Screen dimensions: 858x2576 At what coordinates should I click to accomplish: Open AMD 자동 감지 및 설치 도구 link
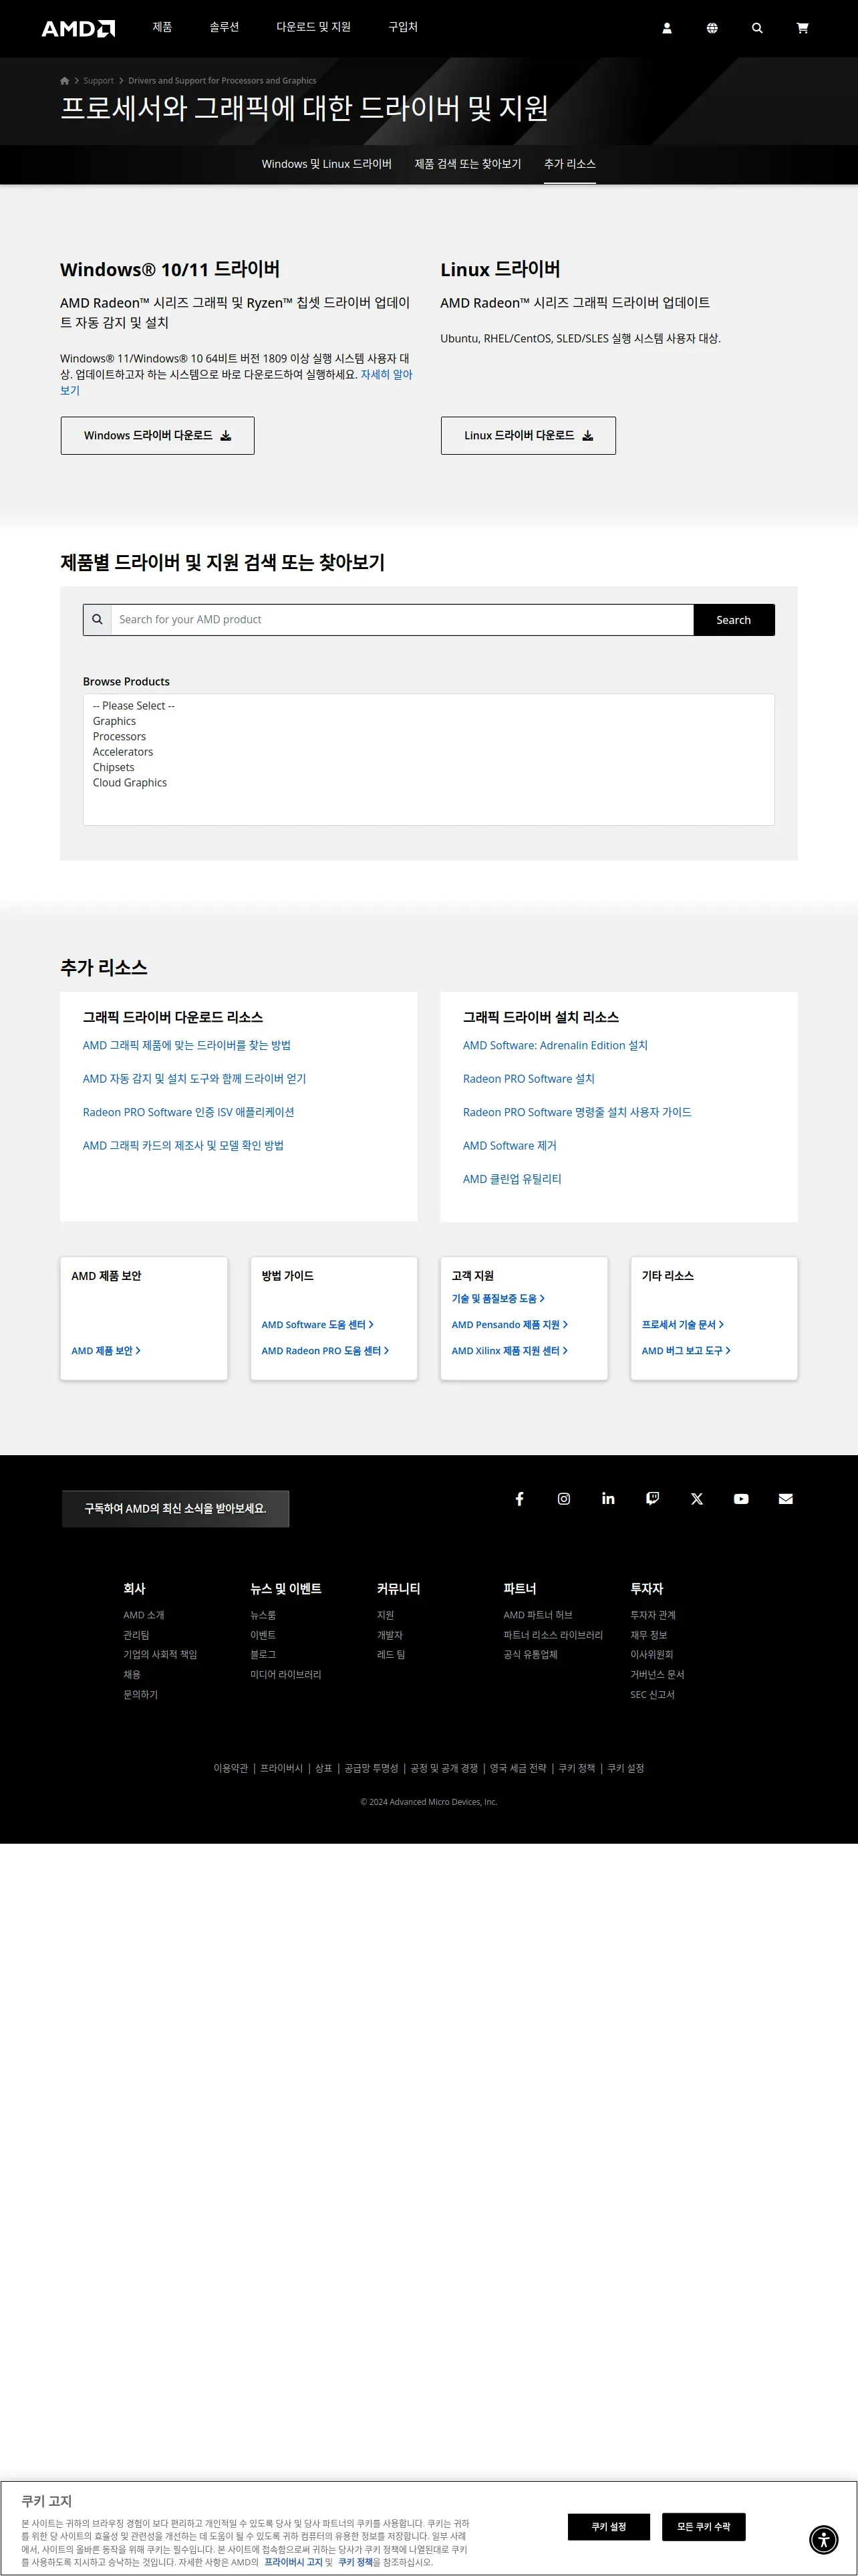(194, 1078)
